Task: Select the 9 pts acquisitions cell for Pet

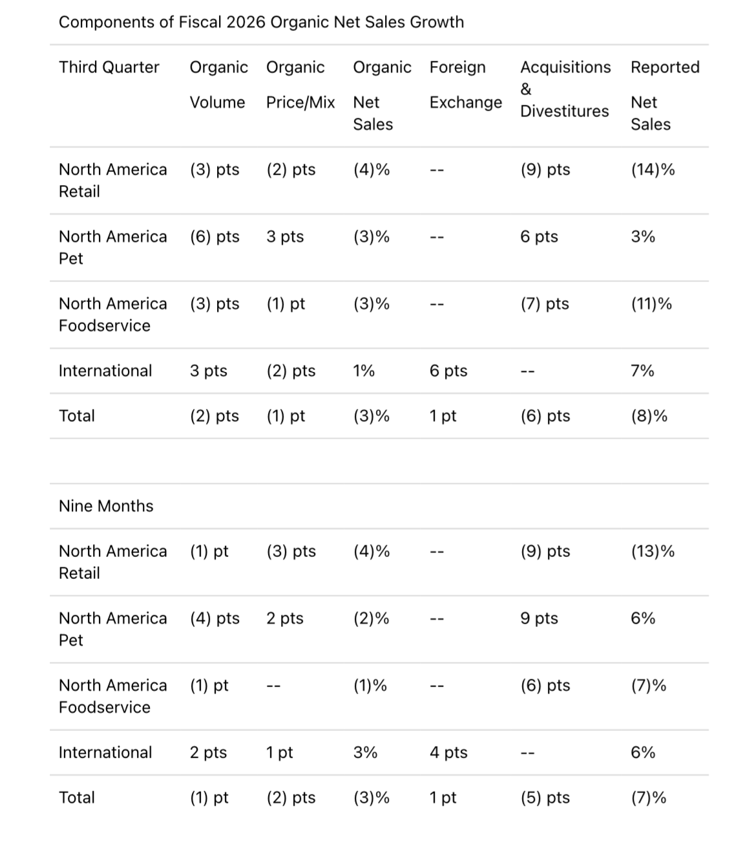Action: 539,618
